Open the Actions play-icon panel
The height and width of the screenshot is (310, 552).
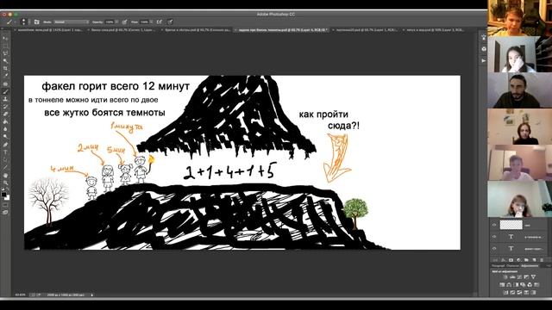click(x=484, y=60)
